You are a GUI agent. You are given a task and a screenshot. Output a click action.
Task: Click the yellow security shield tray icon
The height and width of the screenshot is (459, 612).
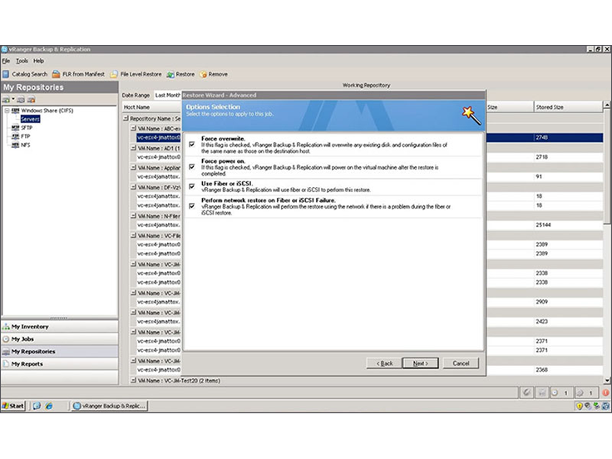pyautogui.click(x=580, y=406)
